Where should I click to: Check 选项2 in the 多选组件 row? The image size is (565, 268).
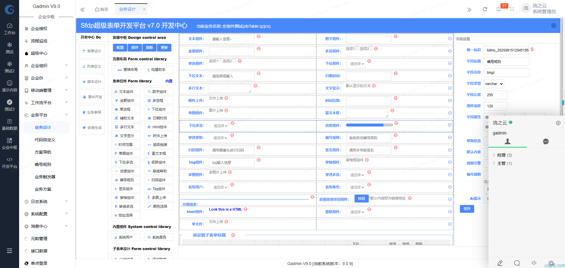point(370,48)
